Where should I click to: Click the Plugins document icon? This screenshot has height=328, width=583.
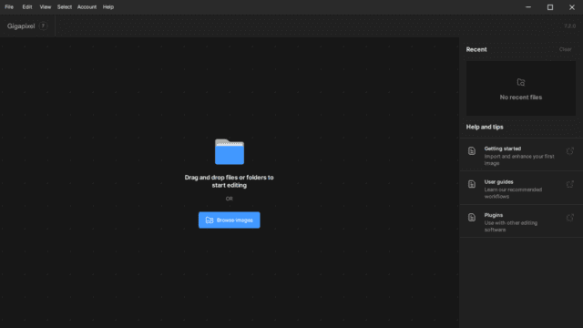click(x=472, y=217)
